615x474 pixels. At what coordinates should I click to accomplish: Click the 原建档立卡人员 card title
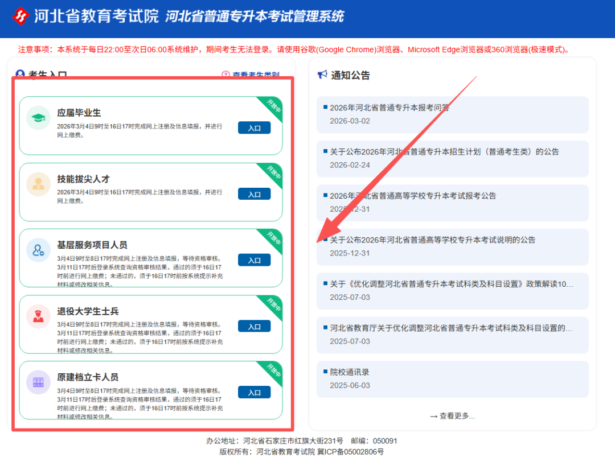pyautogui.click(x=88, y=377)
